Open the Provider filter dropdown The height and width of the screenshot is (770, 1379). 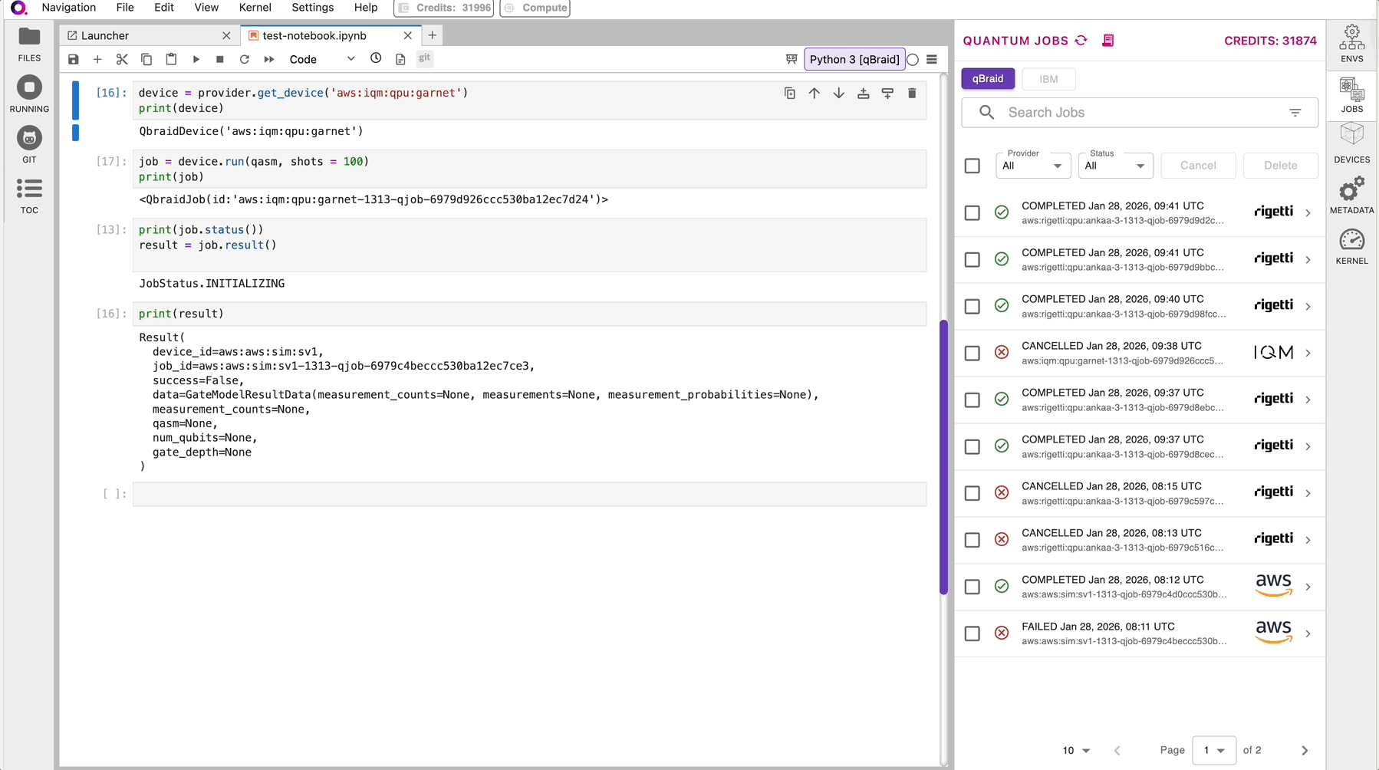click(1033, 166)
